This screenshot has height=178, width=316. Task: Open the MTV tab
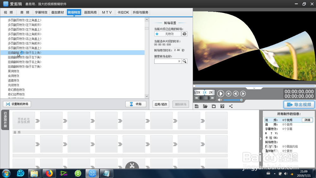click(x=107, y=12)
